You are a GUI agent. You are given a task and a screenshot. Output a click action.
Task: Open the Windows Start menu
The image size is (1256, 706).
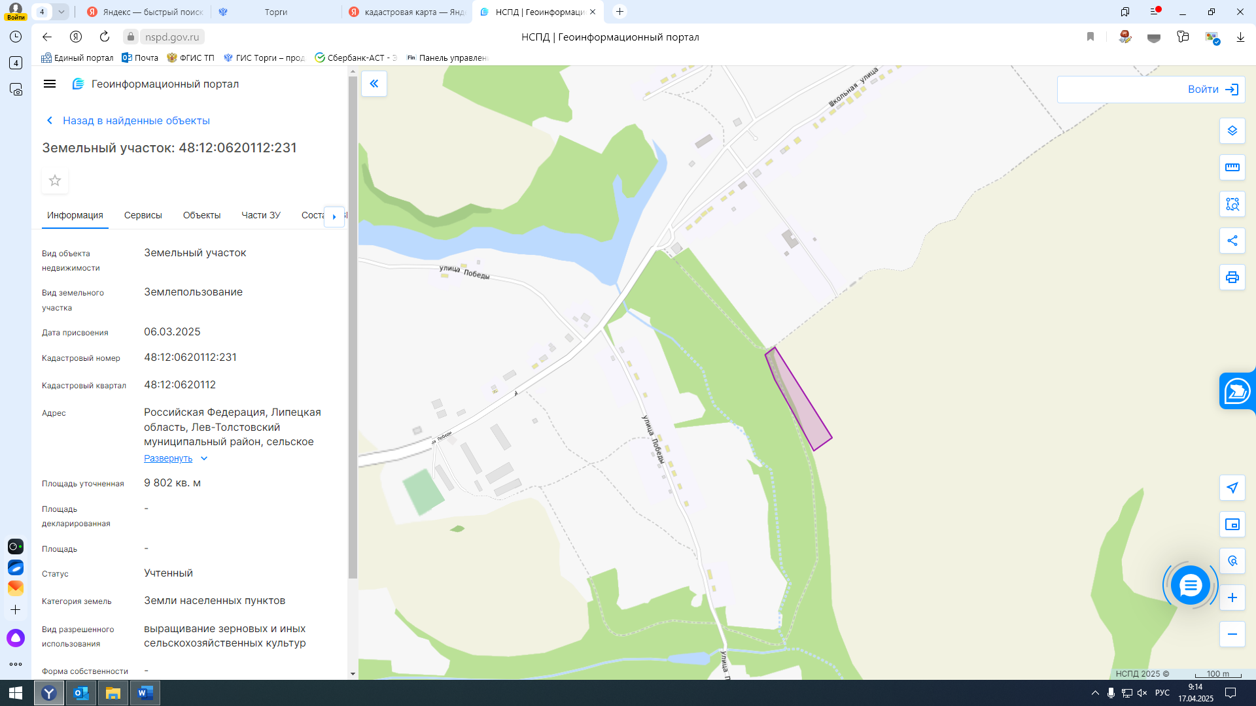click(x=16, y=693)
